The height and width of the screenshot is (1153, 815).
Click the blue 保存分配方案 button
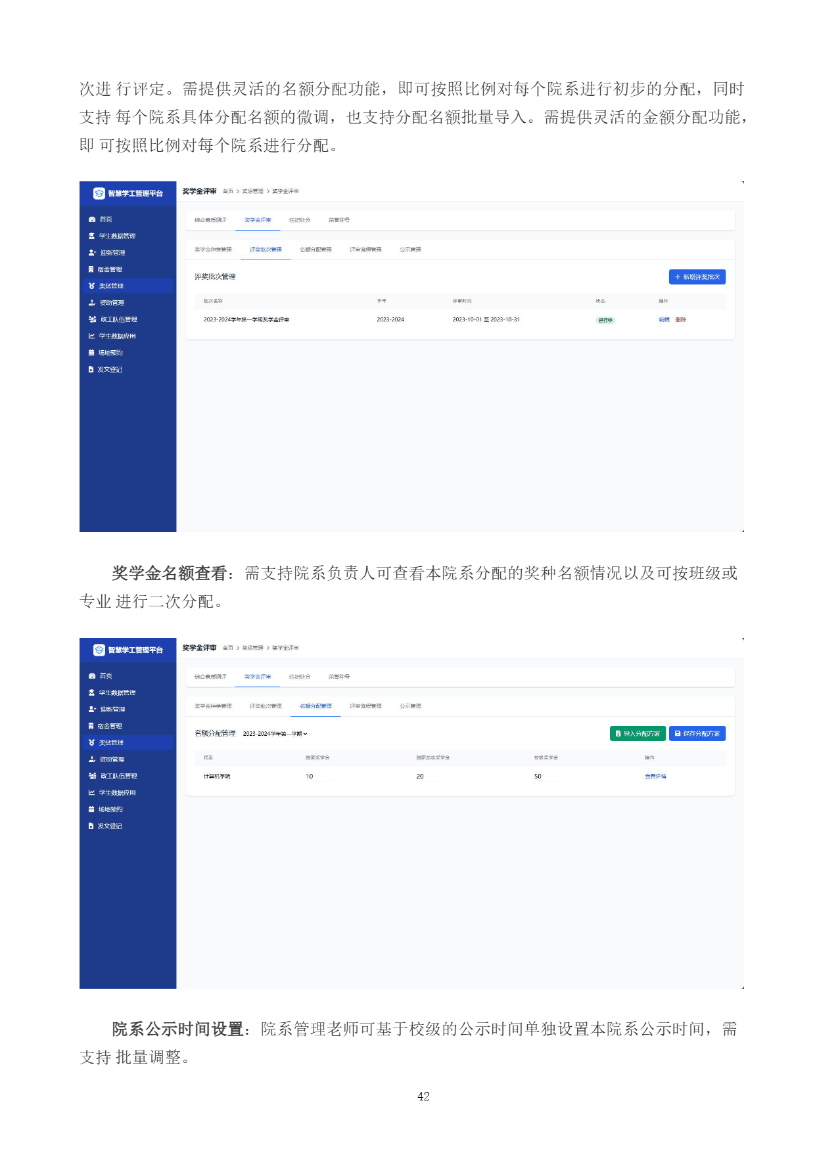pos(697,734)
